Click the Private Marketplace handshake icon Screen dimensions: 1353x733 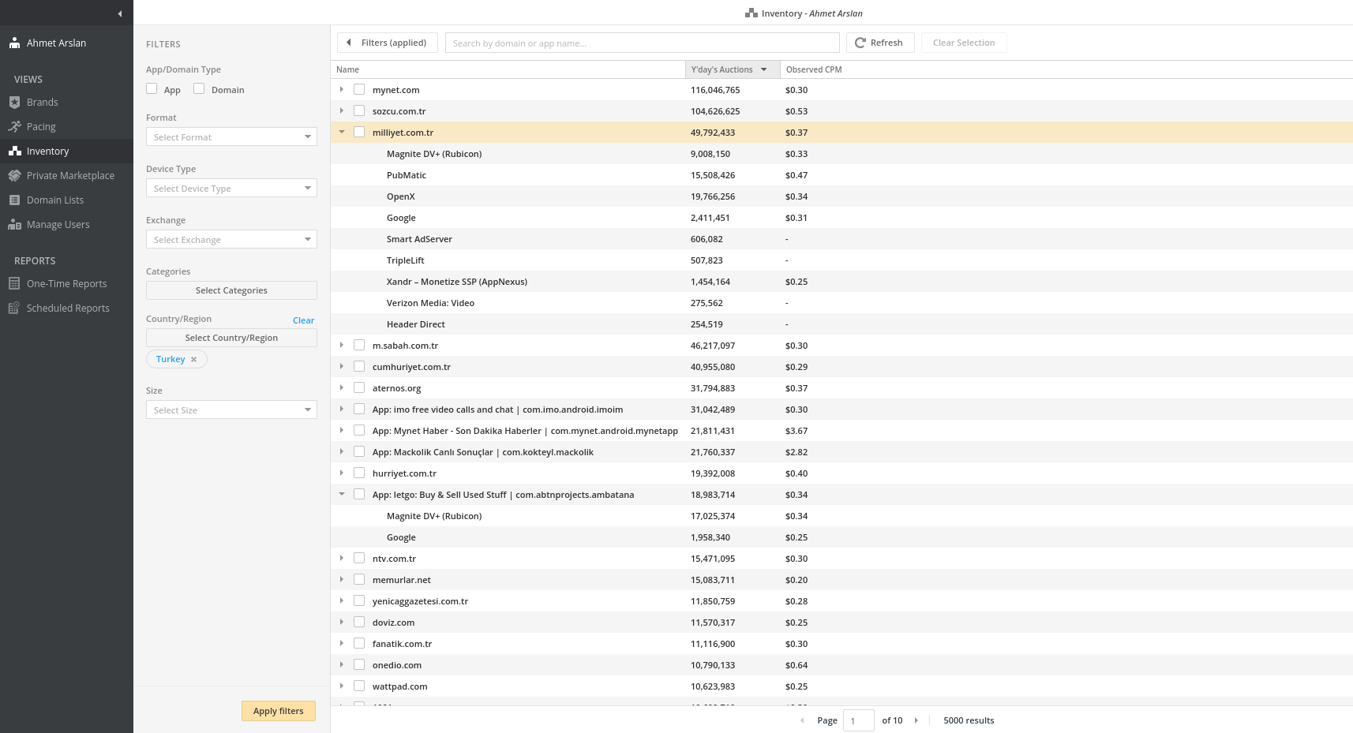pyautogui.click(x=14, y=175)
